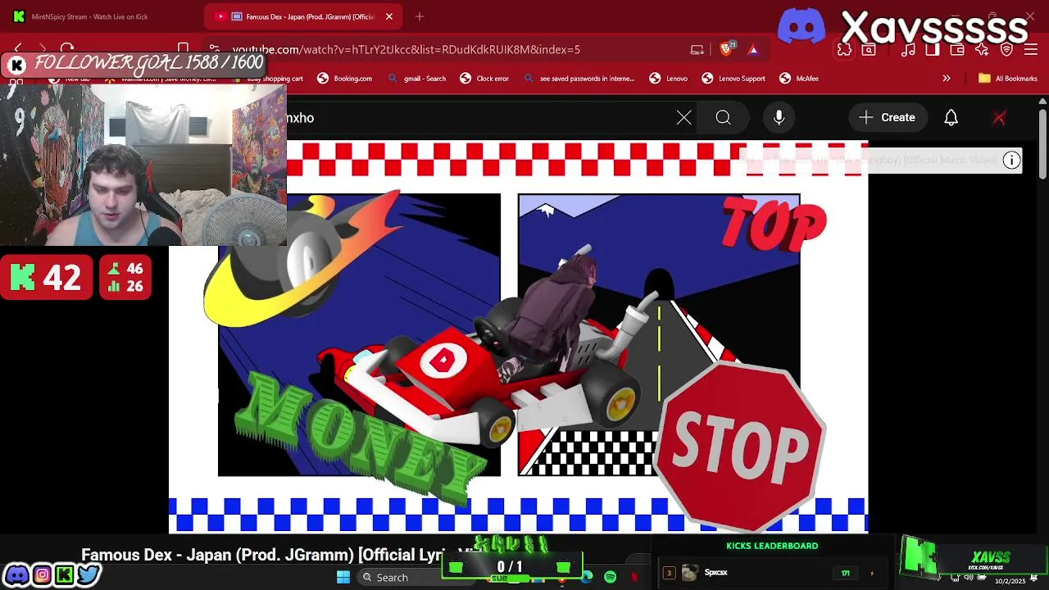Open the Leo AI sparkle icon
Image resolution: width=1049 pixels, height=590 pixels.
(x=982, y=50)
